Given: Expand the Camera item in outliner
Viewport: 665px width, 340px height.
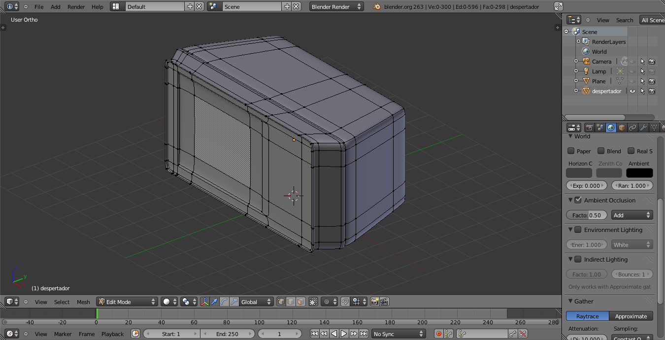Looking at the screenshot, I should pos(576,62).
